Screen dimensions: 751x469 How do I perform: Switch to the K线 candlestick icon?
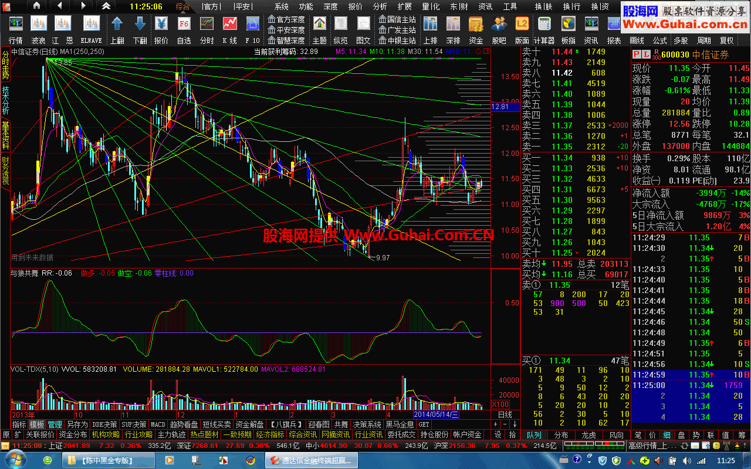point(229,23)
